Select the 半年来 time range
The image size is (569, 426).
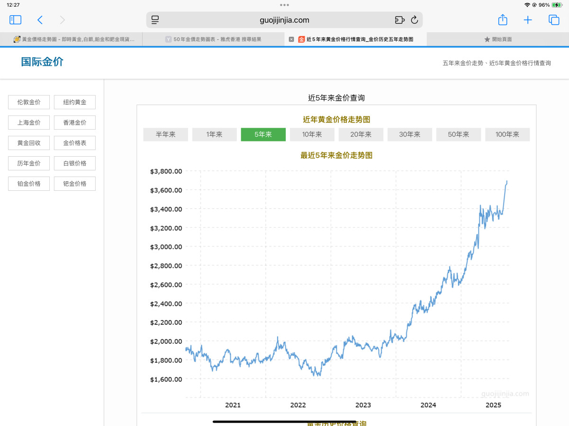coord(165,134)
